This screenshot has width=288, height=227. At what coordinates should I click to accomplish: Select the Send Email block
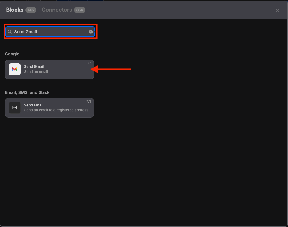[49, 108]
